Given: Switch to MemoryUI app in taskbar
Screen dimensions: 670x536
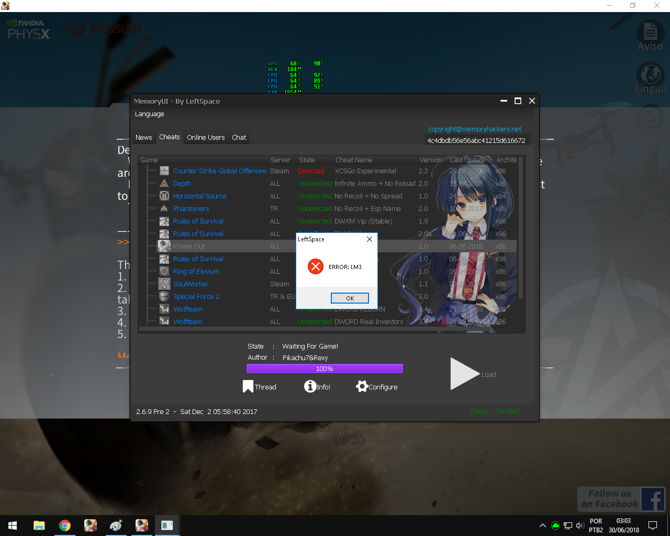Looking at the screenshot, I should 167,526.
